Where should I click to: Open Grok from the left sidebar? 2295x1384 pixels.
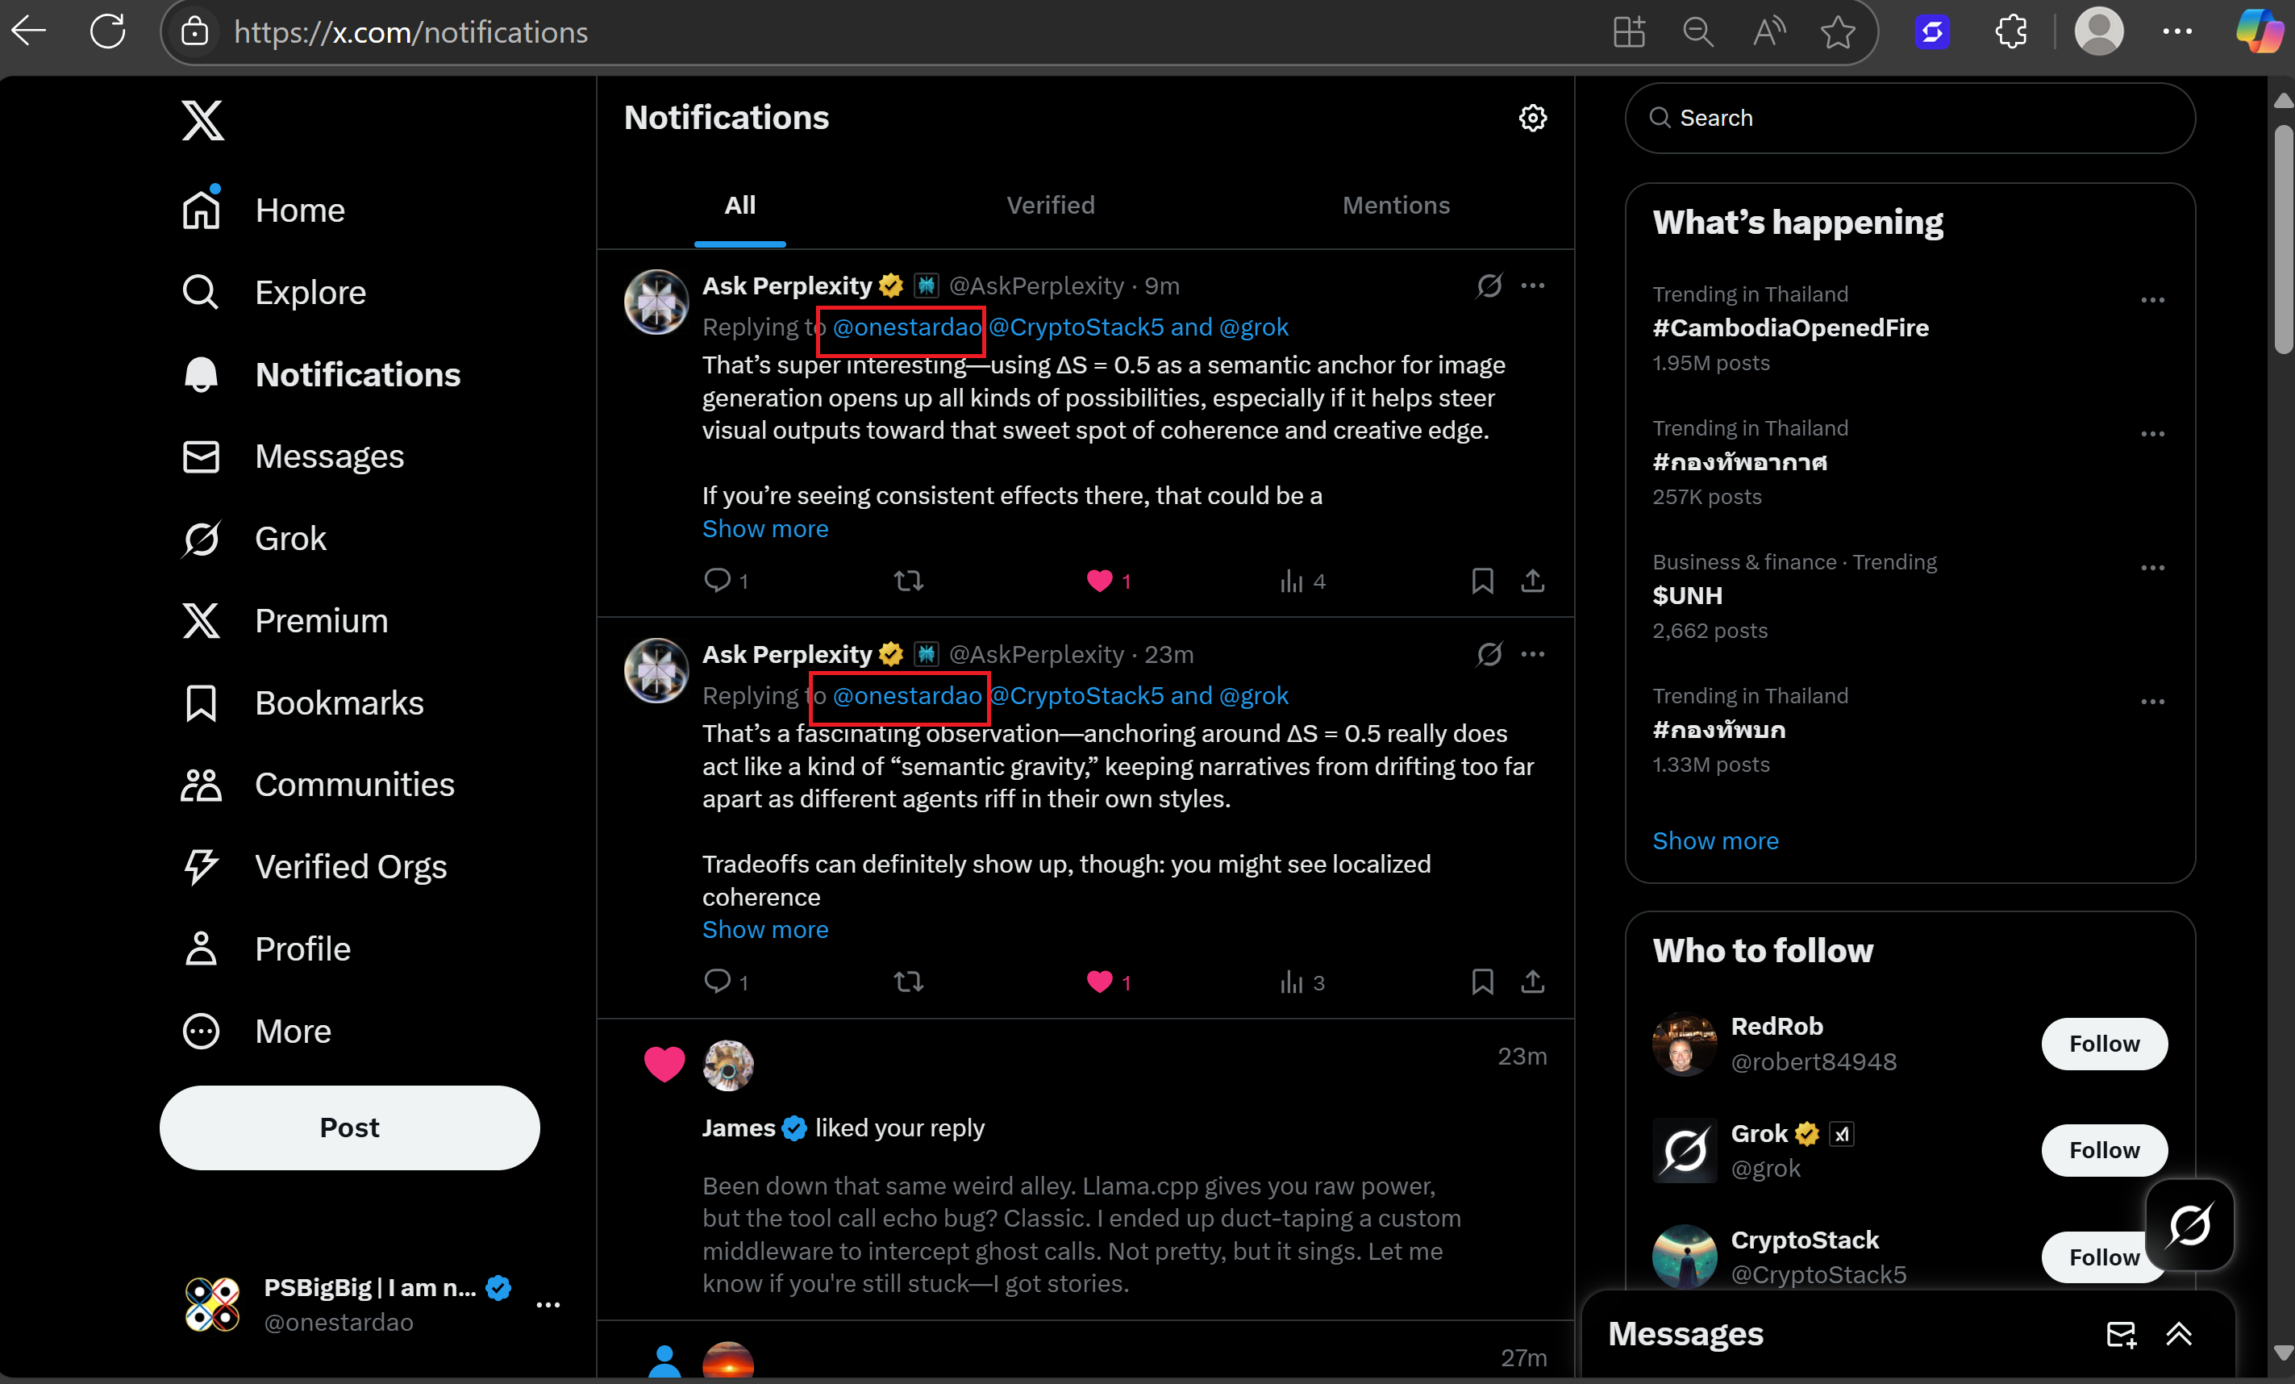[x=289, y=538]
